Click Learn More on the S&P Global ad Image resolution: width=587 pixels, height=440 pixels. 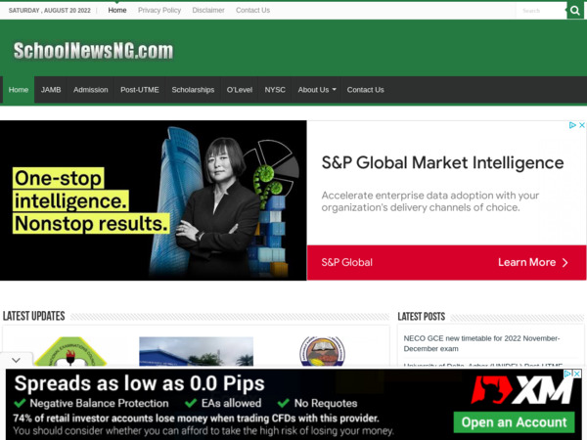pos(533,262)
